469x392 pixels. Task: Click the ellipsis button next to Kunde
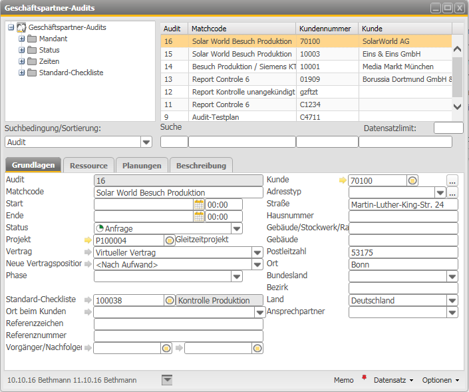452,181
